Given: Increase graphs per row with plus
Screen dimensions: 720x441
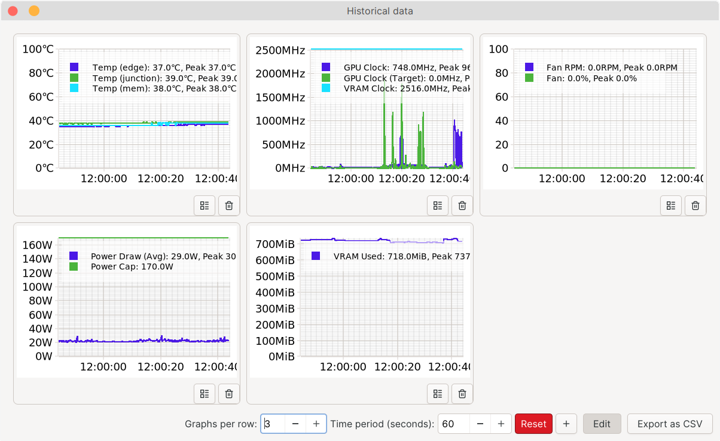Looking at the screenshot, I should click(316, 424).
